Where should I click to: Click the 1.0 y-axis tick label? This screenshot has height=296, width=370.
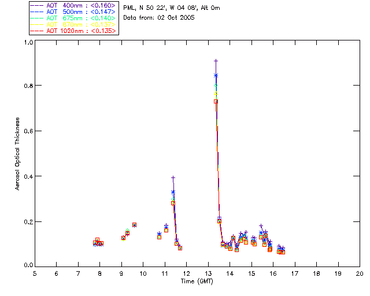tap(28, 42)
